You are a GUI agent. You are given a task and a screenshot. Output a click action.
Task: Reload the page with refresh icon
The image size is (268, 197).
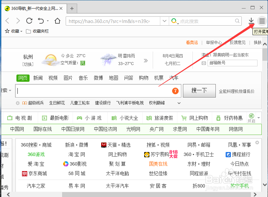(29, 21)
